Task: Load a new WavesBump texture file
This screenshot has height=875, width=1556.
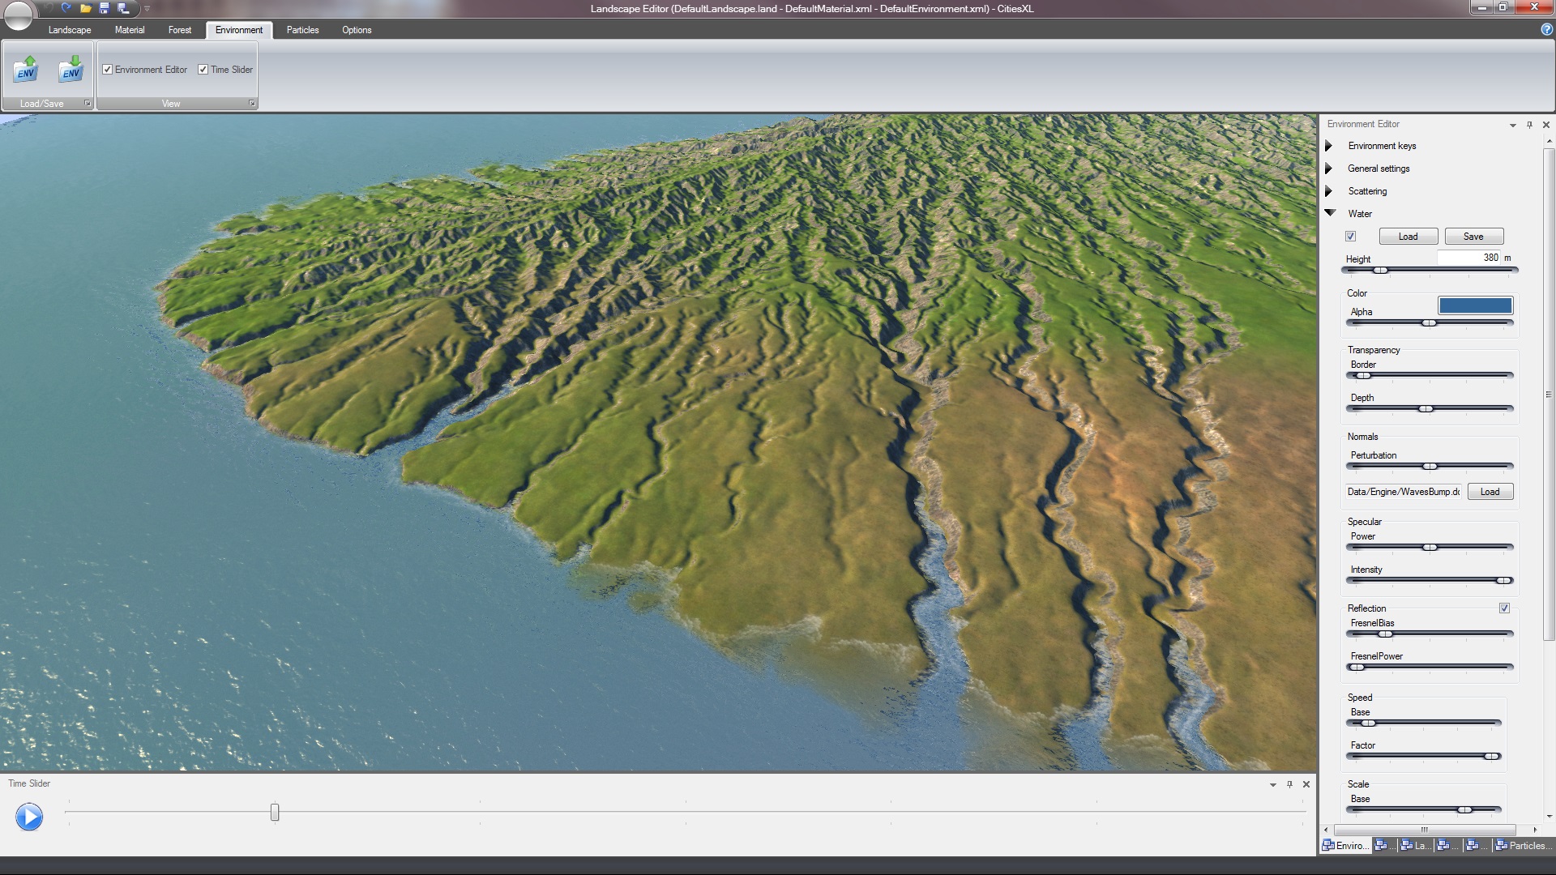Action: point(1490,492)
